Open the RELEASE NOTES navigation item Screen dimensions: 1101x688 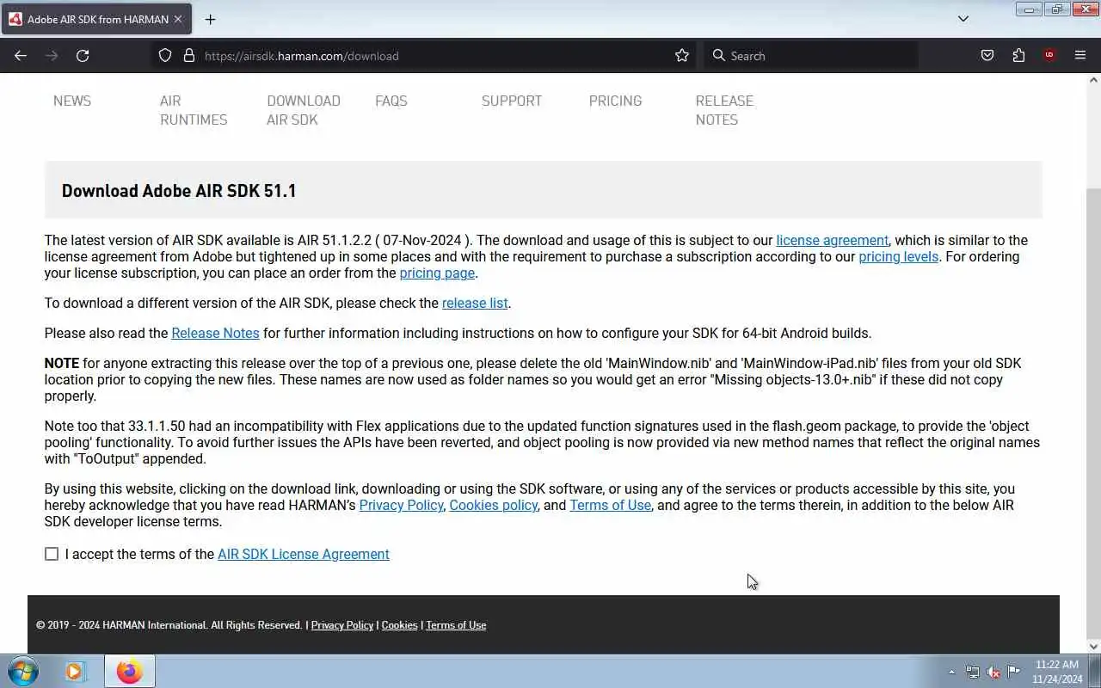point(724,110)
